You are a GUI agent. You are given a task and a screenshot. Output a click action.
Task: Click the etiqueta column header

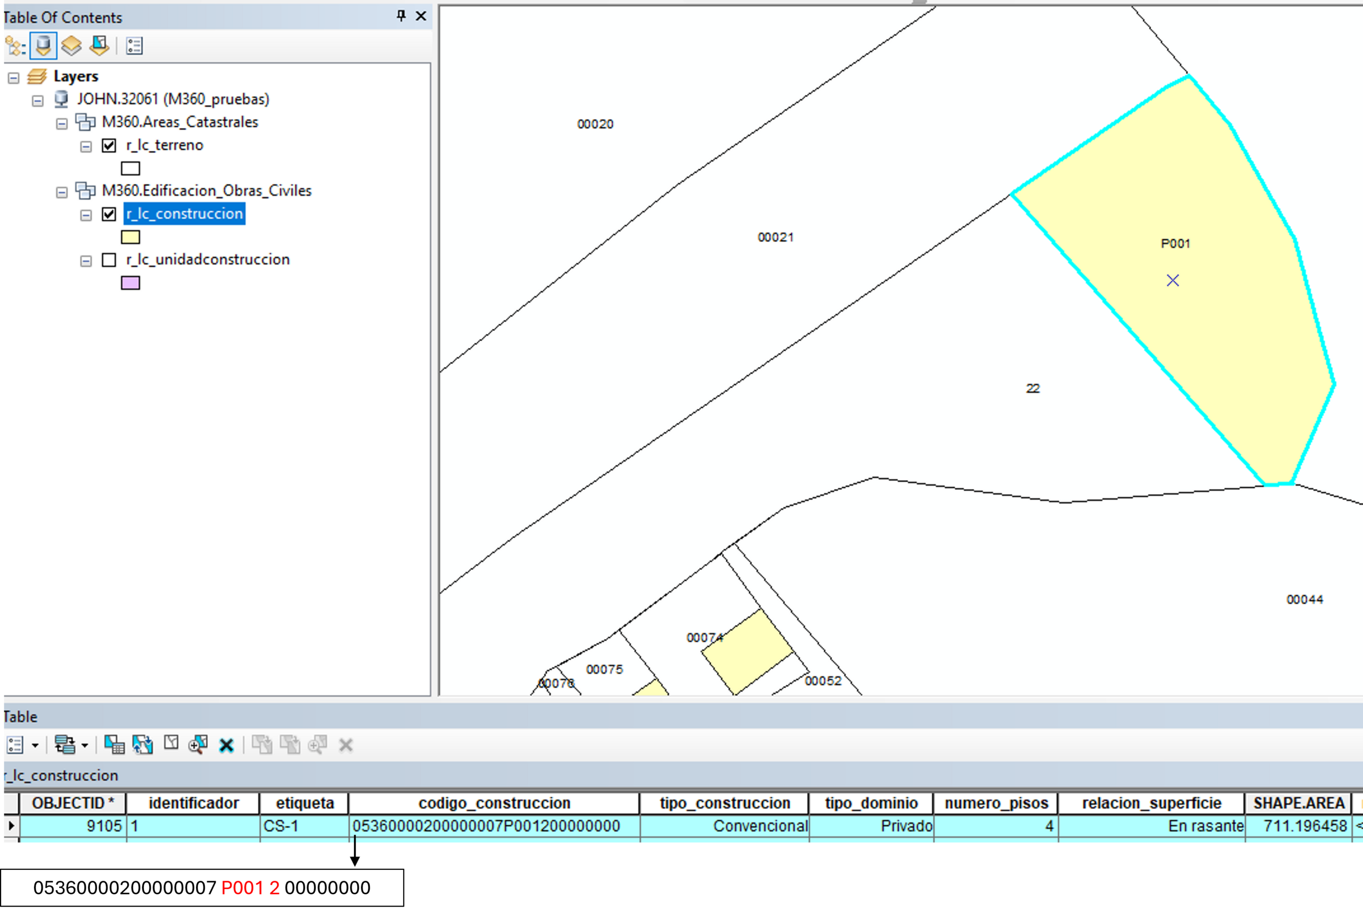point(305,803)
